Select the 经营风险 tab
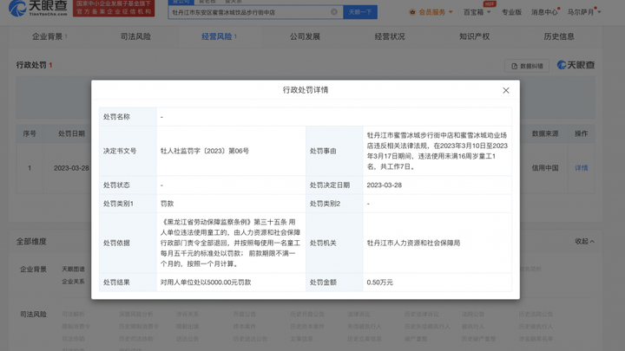The image size is (625, 351). pyautogui.click(x=217, y=37)
